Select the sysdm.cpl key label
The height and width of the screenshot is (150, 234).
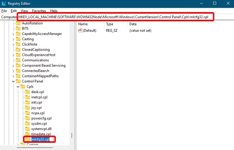39,124
